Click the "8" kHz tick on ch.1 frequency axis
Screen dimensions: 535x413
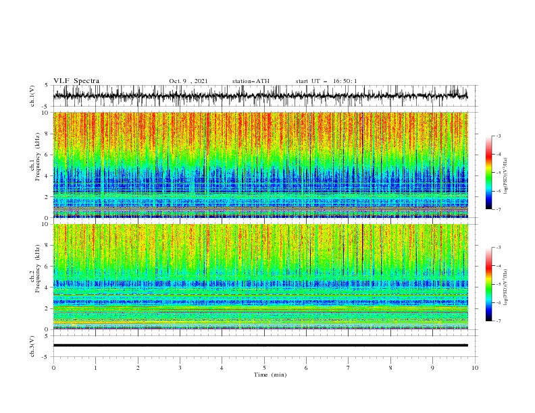[x=47, y=134]
